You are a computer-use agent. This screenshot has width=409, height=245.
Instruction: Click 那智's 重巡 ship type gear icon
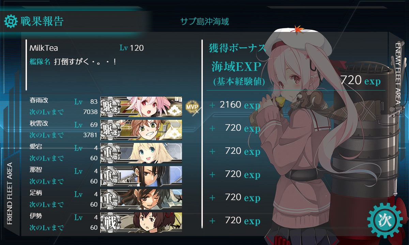[109, 177]
